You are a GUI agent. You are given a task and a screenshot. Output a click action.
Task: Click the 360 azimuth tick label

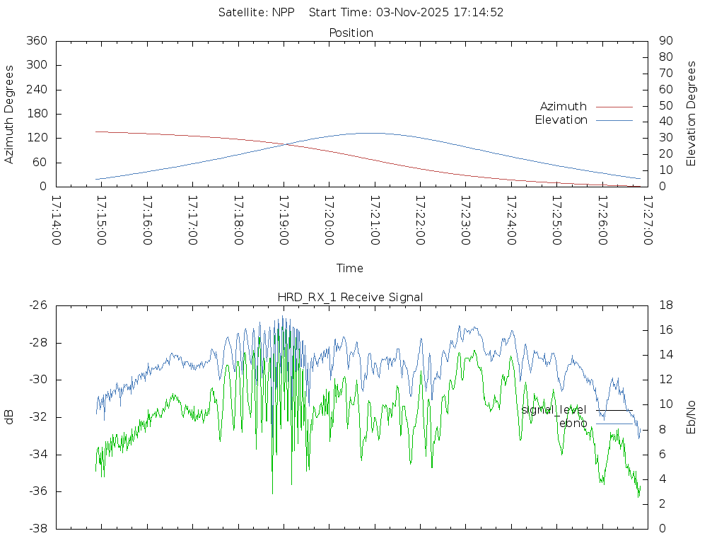pyautogui.click(x=36, y=41)
